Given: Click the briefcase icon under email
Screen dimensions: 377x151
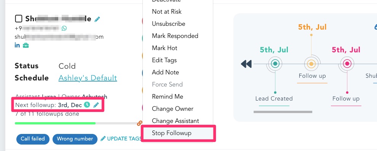Looking at the screenshot, I should click(26, 45).
